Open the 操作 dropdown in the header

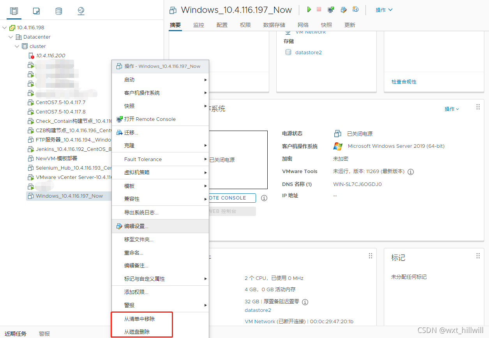click(x=384, y=10)
